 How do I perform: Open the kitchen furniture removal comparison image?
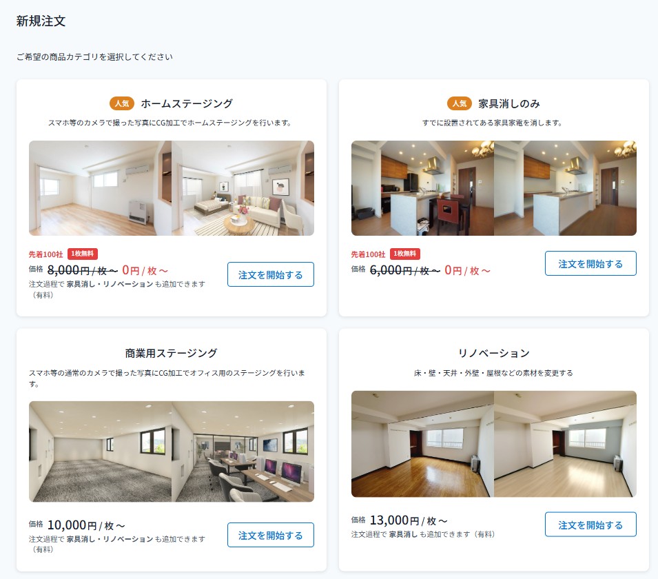[x=494, y=188]
